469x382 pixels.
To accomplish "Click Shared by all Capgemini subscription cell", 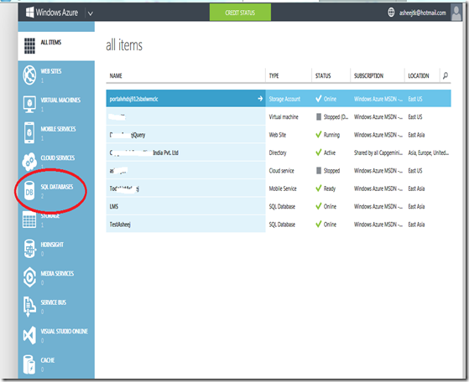I will coord(378,152).
